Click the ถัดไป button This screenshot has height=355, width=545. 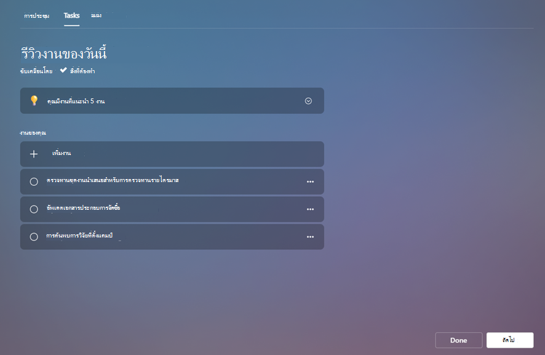point(510,340)
